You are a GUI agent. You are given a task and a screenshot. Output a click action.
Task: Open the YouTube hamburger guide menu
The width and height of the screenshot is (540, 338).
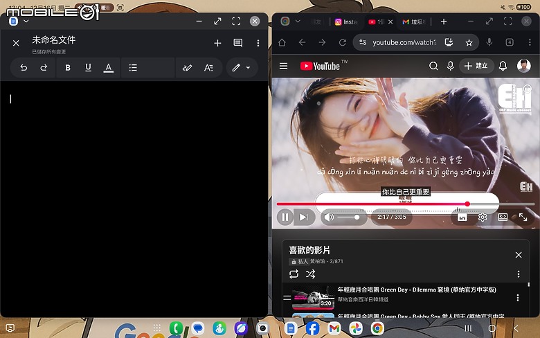coord(283,66)
